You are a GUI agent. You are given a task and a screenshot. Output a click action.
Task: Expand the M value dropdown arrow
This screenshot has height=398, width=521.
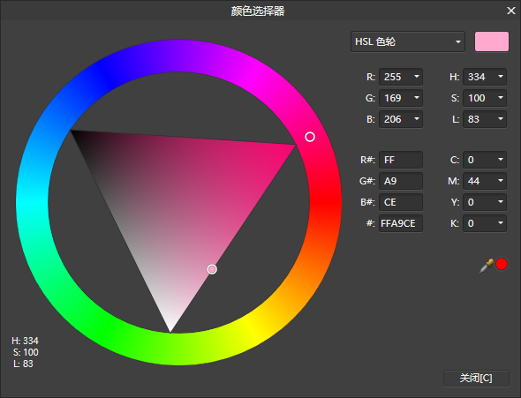coord(501,181)
